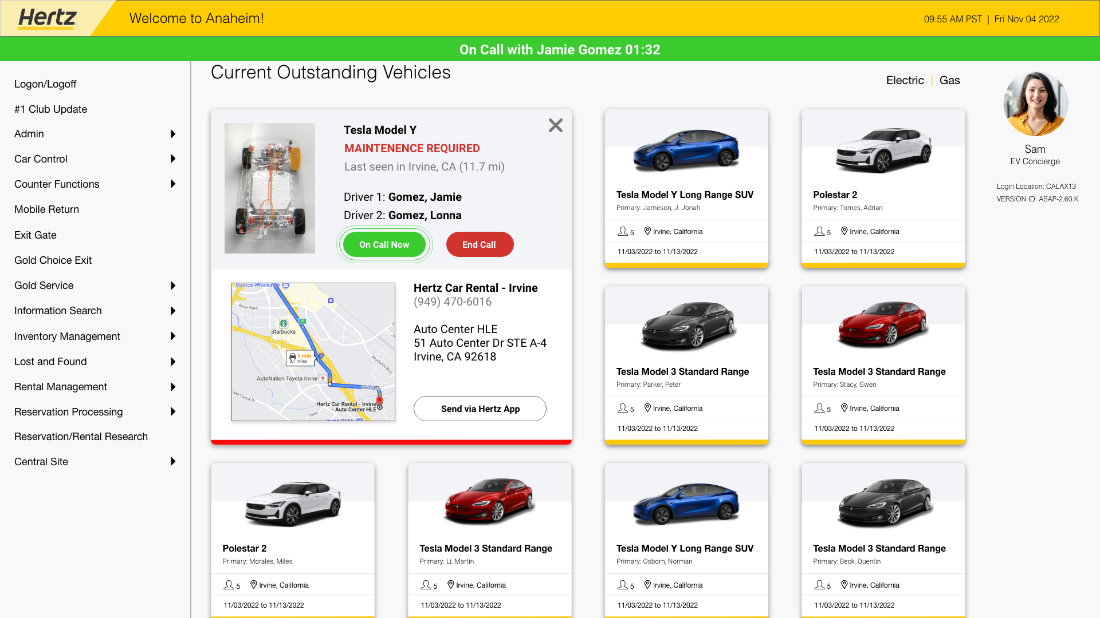Click passenger icon on Tomes, Adrian card

coord(820,231)
